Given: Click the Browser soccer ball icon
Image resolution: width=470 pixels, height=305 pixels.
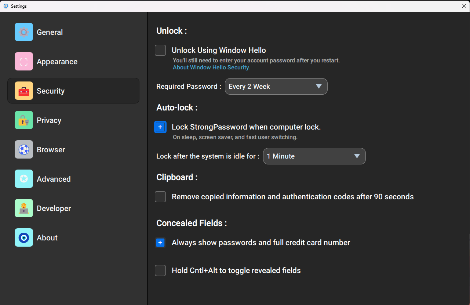Looking at the screenshot, I should coord(24,149).
